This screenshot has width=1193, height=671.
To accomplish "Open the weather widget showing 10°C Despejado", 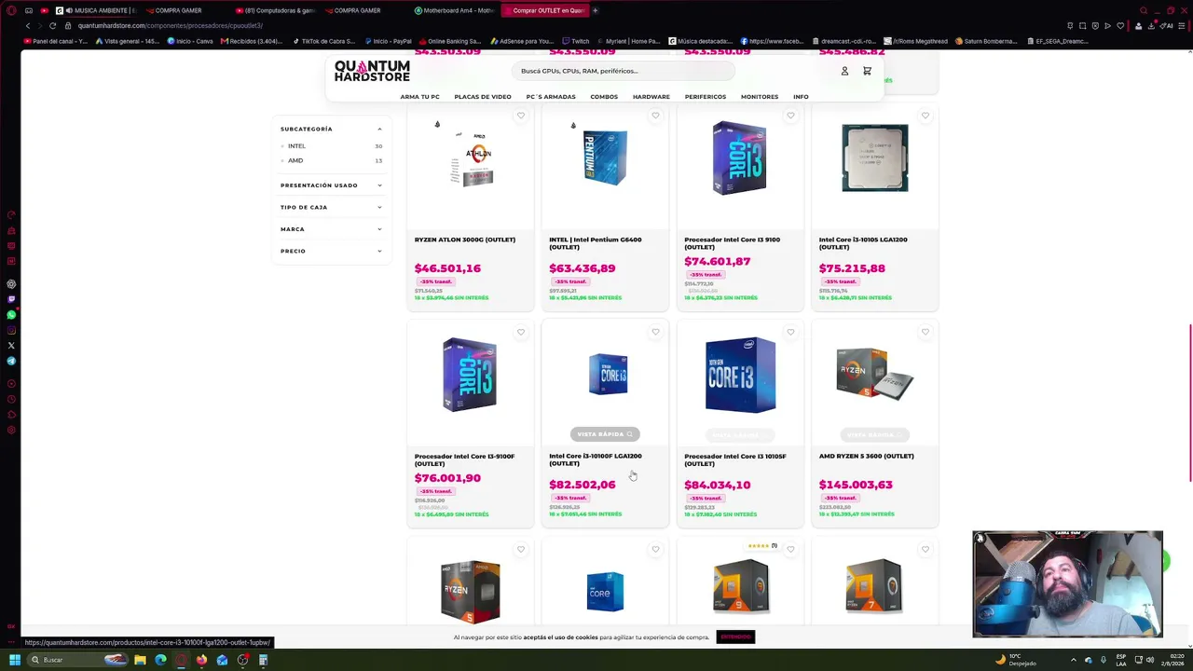I will tap(1016, 660).
